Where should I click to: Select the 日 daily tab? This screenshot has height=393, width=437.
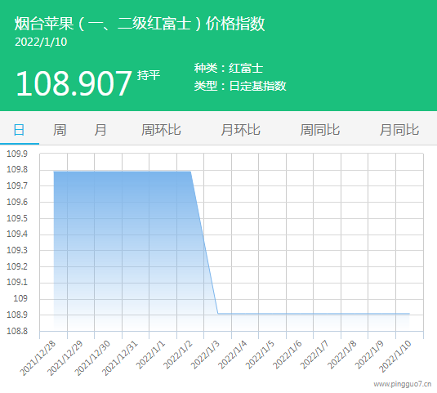(19, 130)
